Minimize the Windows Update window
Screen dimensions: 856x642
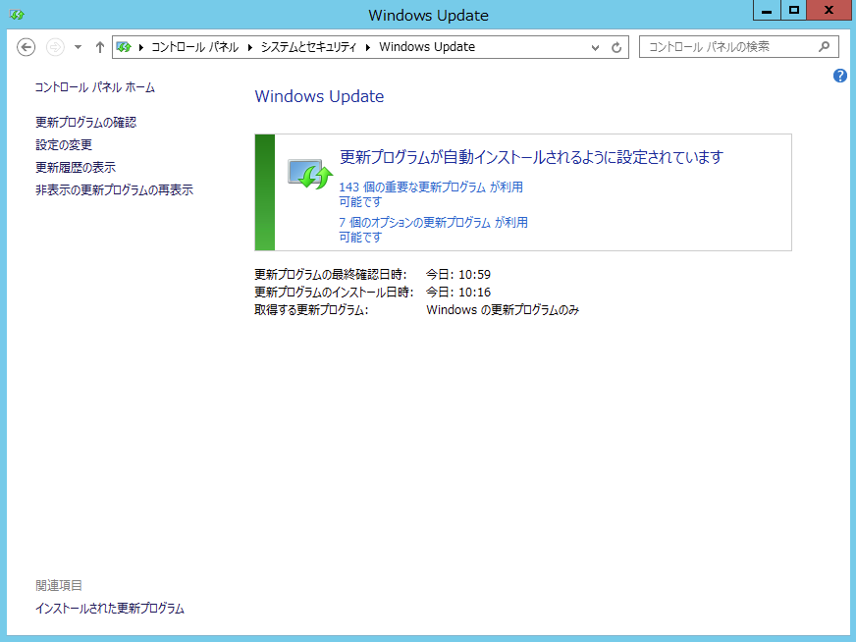(x=767, y=11)
